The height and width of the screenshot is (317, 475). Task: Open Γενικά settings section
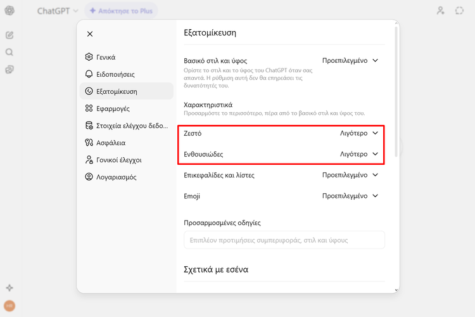pos(106,57)
